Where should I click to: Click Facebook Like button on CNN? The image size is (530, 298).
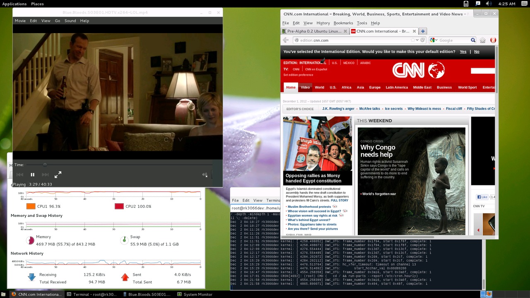pos(482,197)
